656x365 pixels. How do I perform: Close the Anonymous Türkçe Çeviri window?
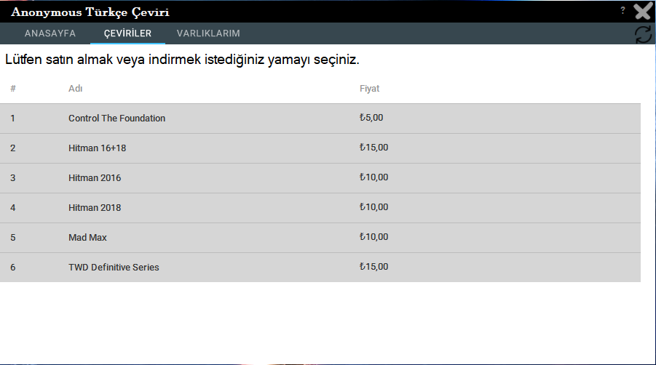[x=643, y=12]
